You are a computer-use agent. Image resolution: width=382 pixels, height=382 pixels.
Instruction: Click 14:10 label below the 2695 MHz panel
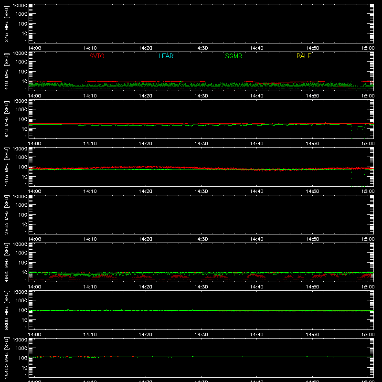(x=90, y=239)
